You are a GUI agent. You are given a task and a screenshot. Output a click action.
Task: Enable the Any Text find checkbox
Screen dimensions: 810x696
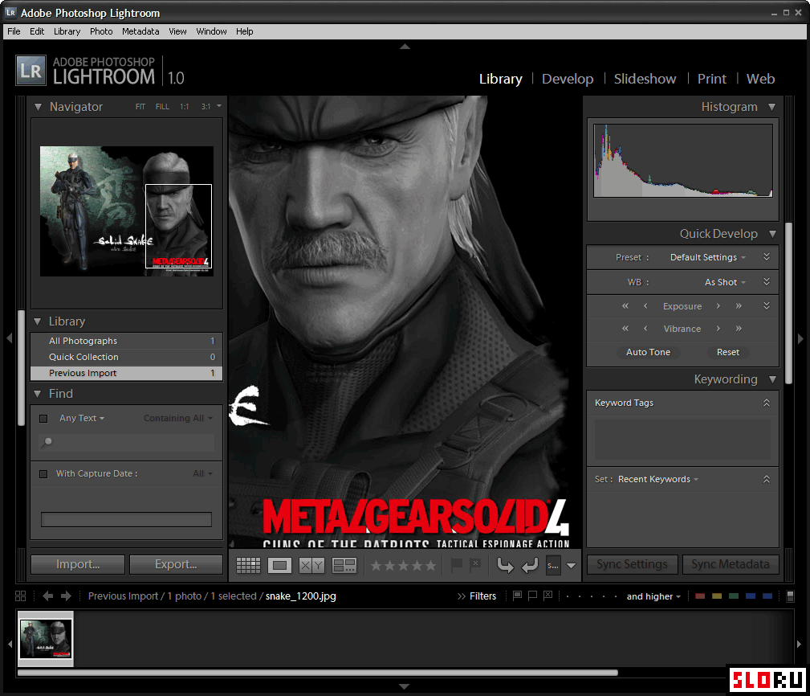[43, 419]
